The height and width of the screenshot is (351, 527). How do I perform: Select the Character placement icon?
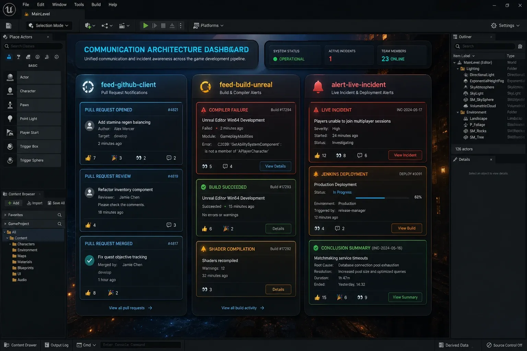(x=10, y=91)
